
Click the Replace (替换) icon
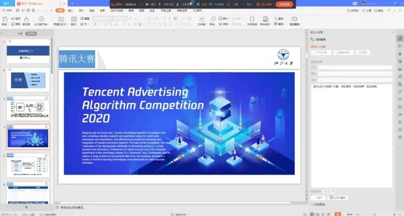click(x=276, y=24)
